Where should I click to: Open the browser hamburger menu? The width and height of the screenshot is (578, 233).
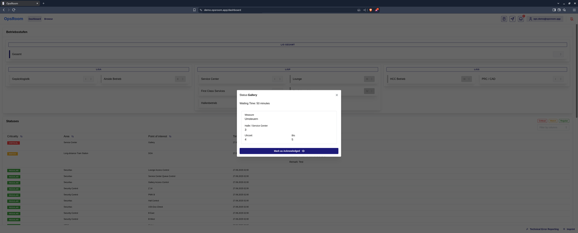click(574, 10)
